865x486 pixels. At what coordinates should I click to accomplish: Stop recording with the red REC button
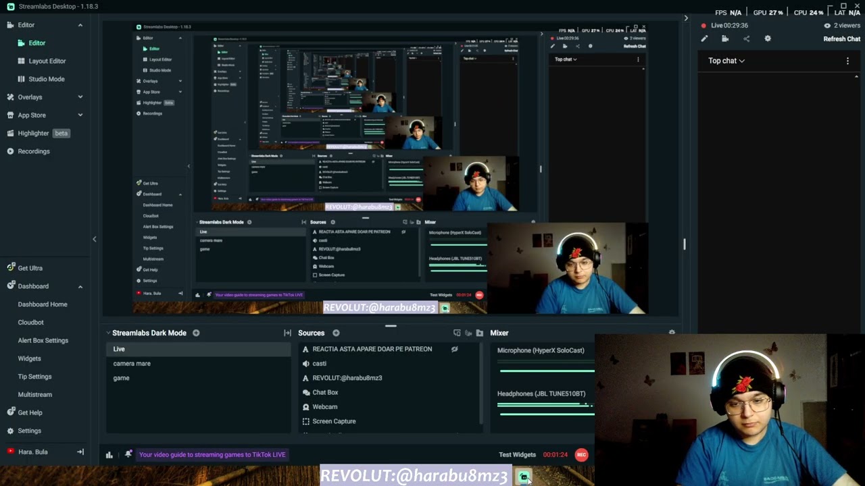[x=581, y=455]
